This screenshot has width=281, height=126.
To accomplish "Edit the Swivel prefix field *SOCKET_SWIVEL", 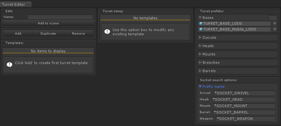I will (x=244, y=93).
